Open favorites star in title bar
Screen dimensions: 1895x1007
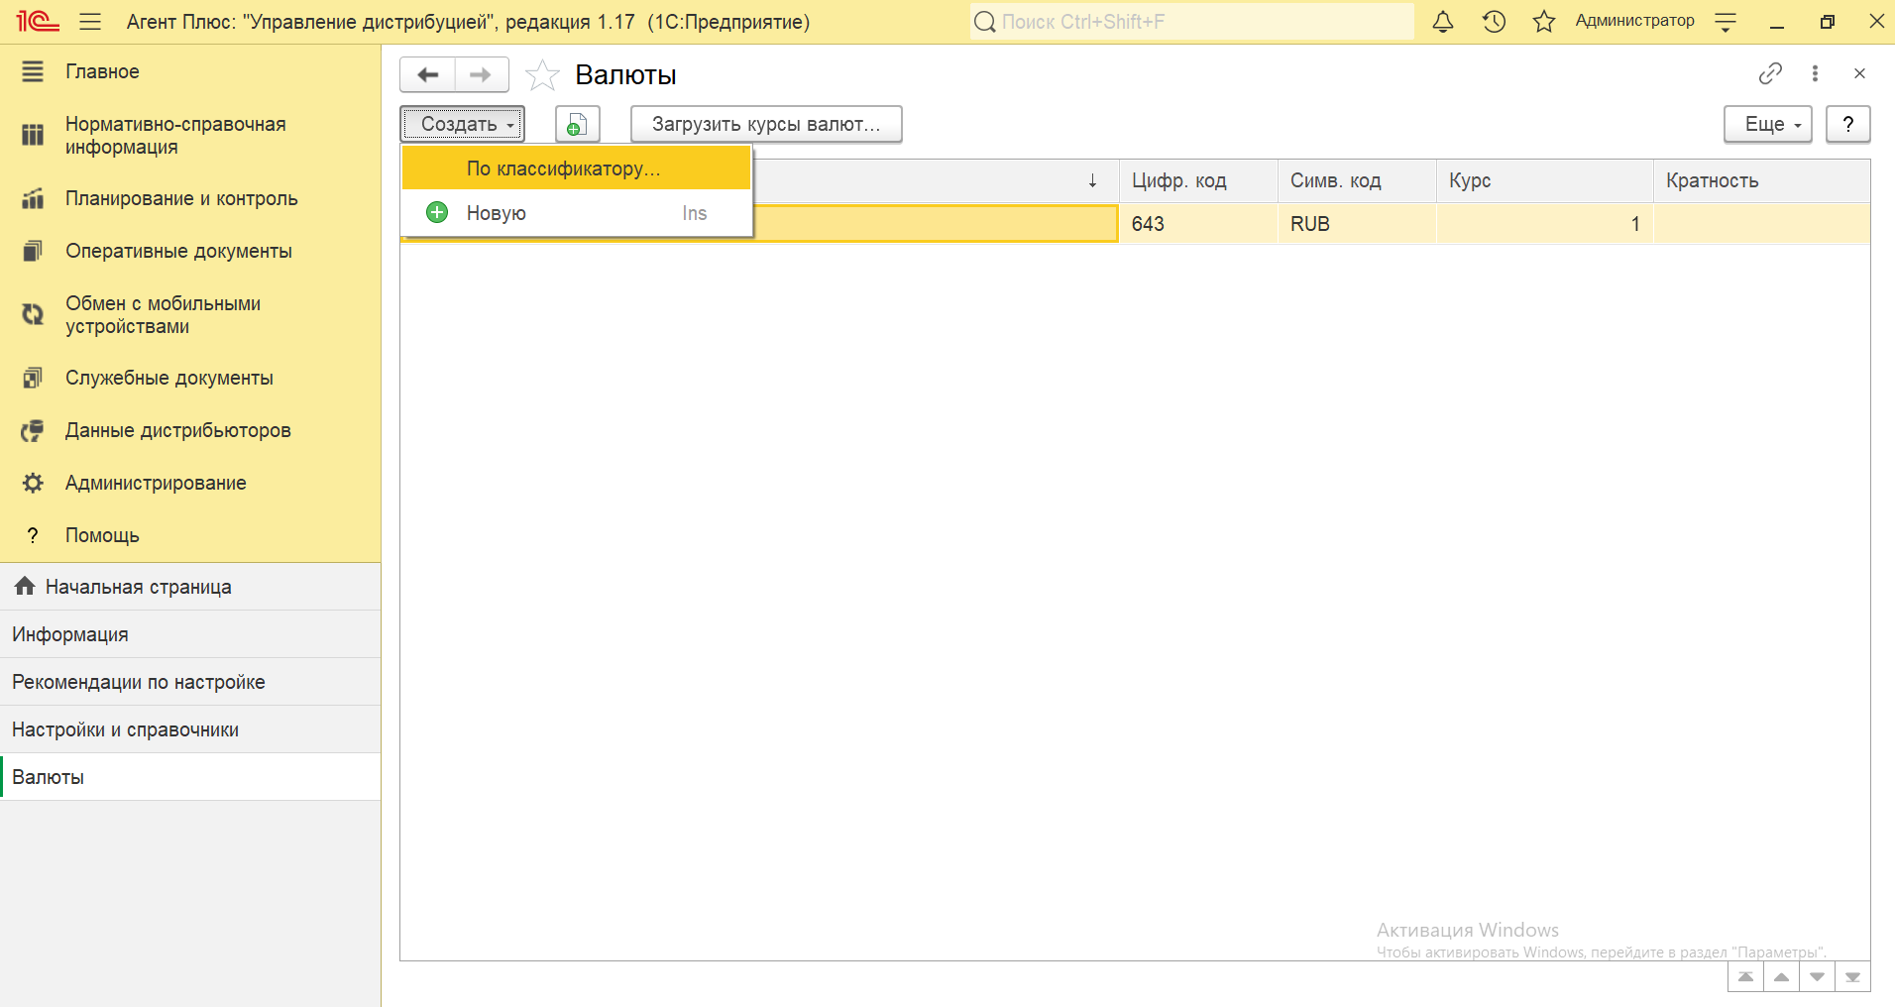[1543, 22]
